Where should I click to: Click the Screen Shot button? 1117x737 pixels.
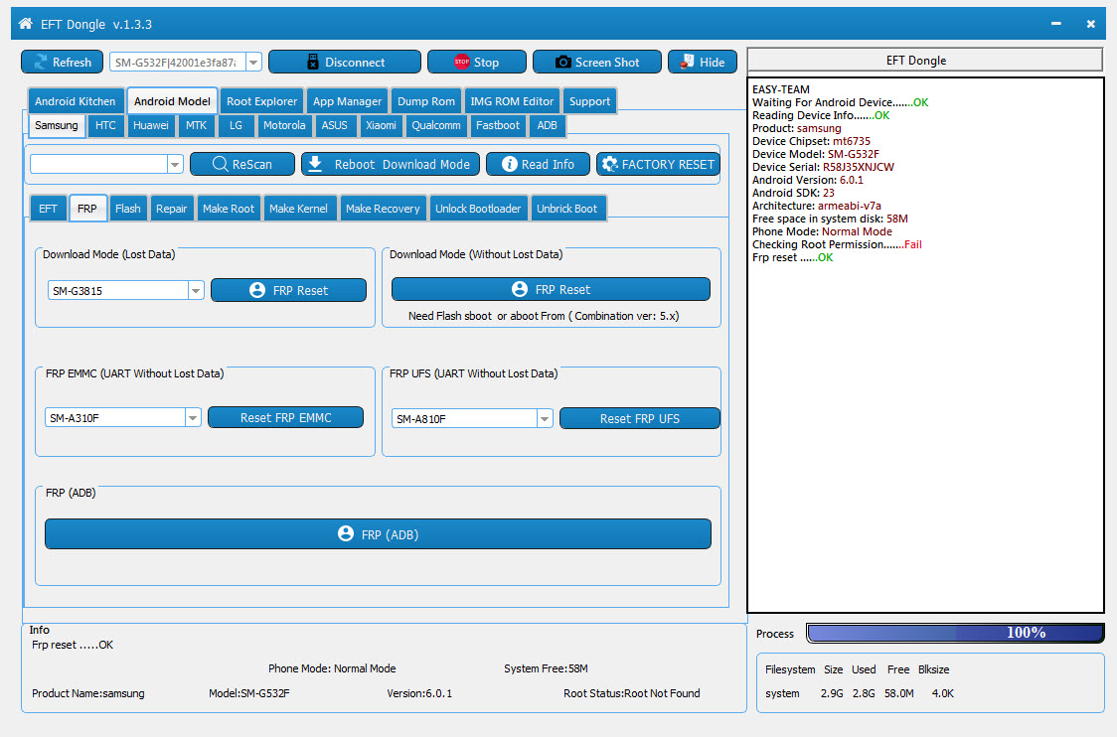(597, 62)
